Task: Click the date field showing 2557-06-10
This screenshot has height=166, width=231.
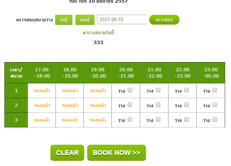Action: 122,19
